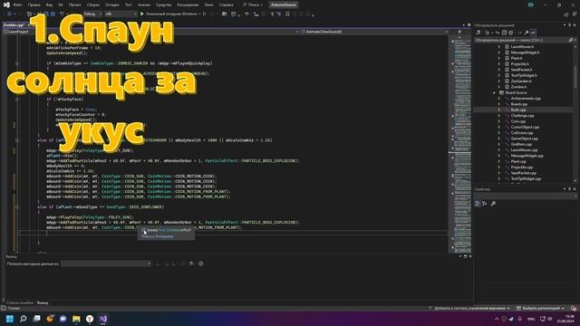This screenshot has height=326, width=580.
Task: Click Добавить в систему управления версиями
Action: 469,308
